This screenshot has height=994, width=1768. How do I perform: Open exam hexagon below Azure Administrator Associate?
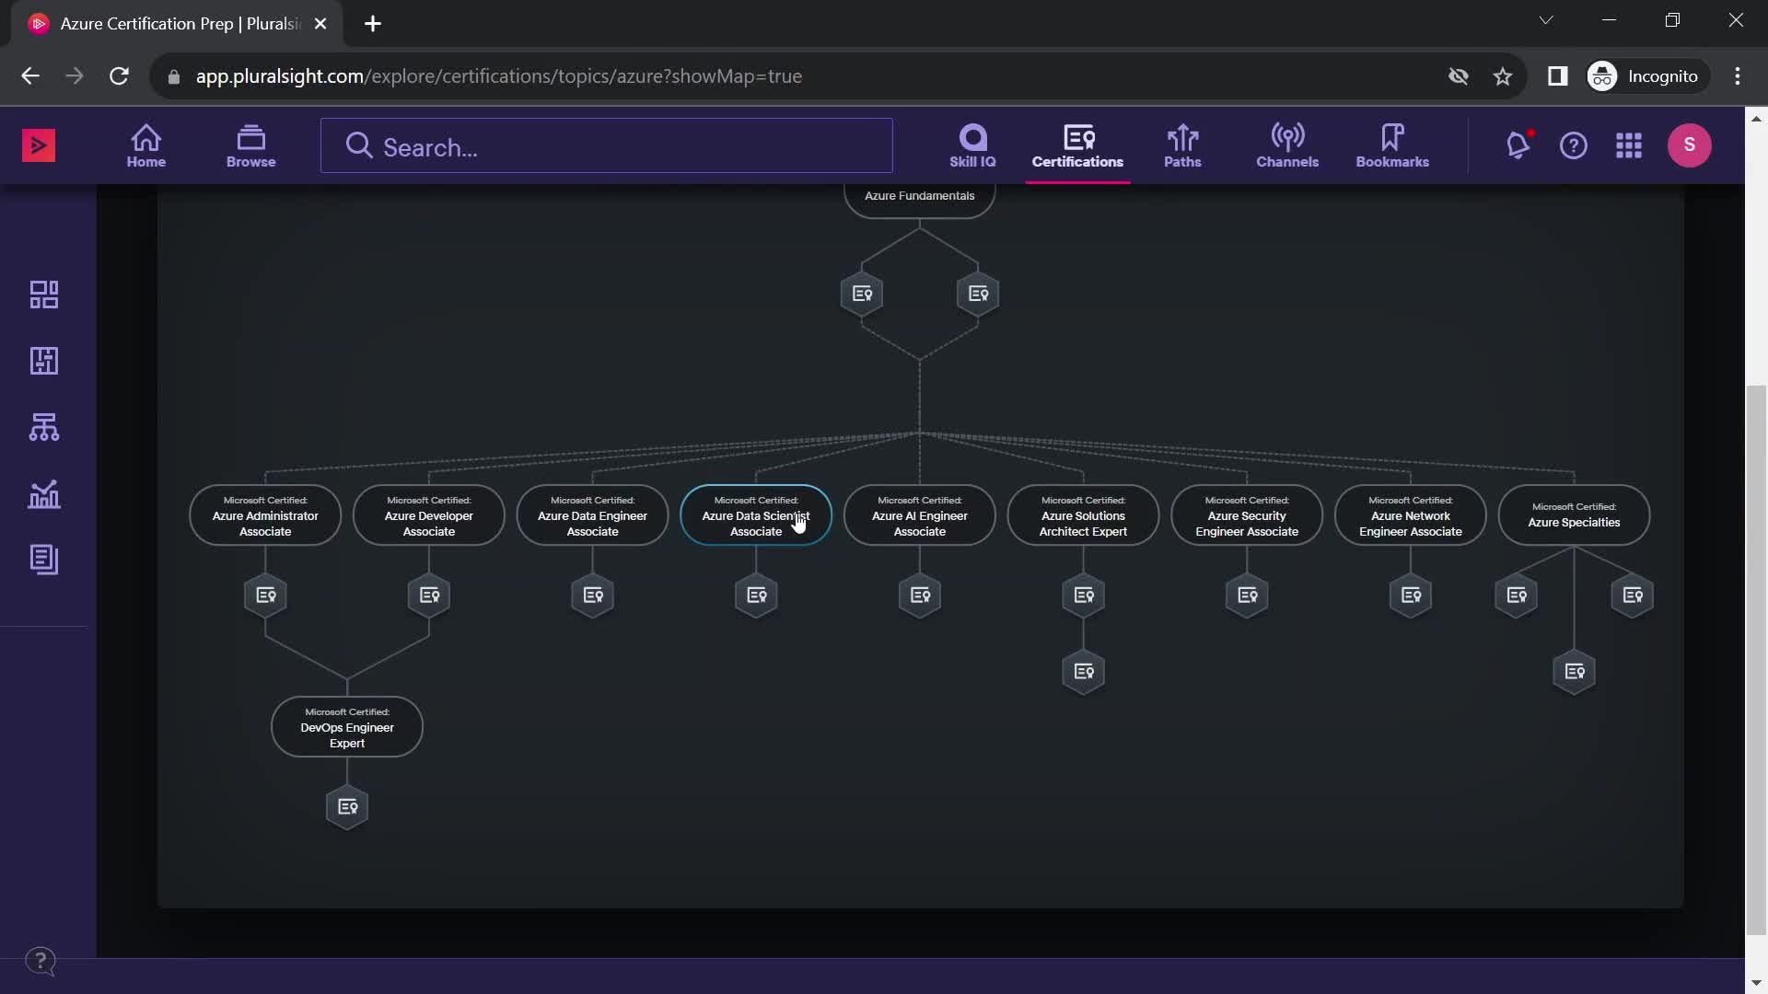pos(265,595)
